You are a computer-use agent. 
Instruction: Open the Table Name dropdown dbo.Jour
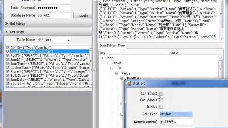coord(69,40)
